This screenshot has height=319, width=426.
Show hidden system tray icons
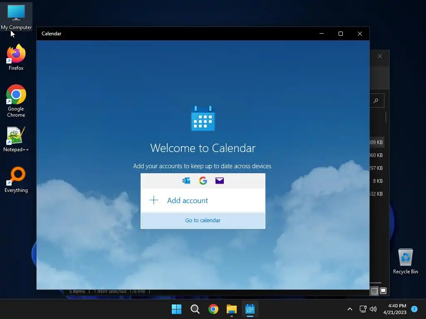[x=350, y=309]
